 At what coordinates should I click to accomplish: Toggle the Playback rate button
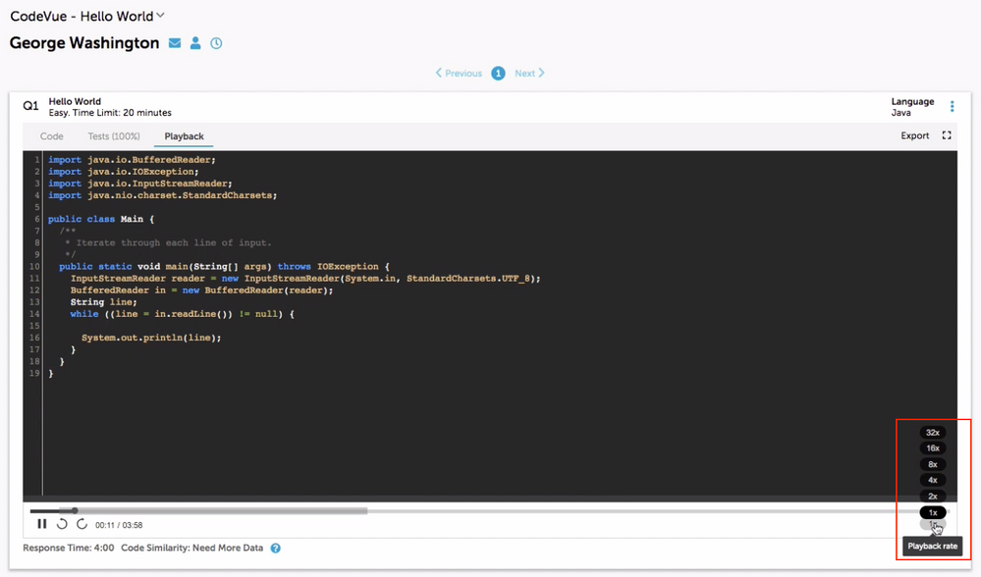coord(933,527)
